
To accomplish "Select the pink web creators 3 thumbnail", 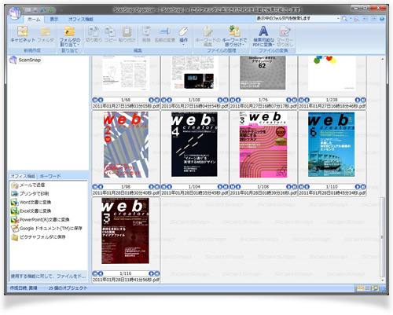I will (x=263, y=145).
